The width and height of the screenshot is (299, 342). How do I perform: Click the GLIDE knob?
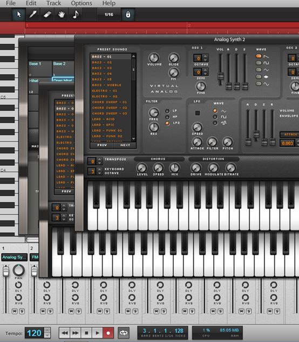pyautogui.click(x=174, y=58)
